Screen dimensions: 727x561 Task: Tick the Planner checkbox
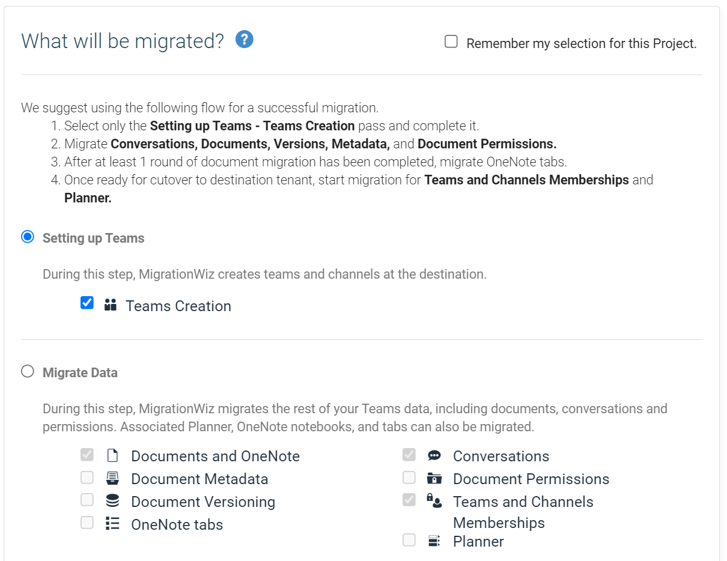[409, 540]
